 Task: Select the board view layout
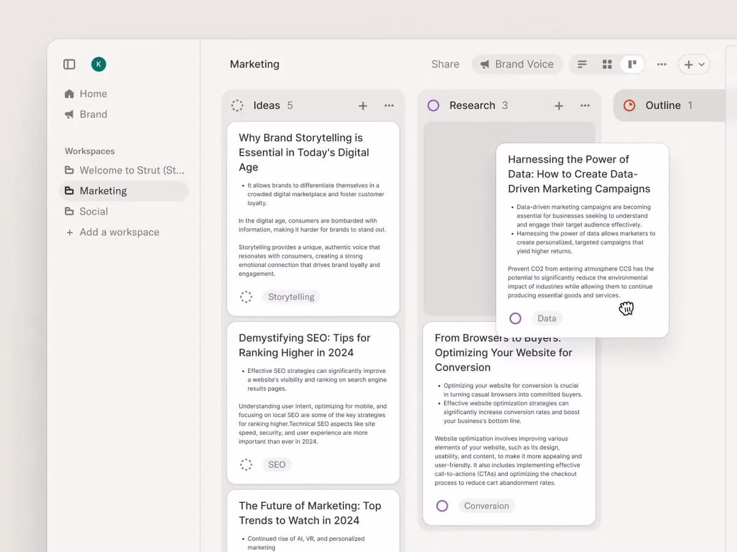pos(632,64)
